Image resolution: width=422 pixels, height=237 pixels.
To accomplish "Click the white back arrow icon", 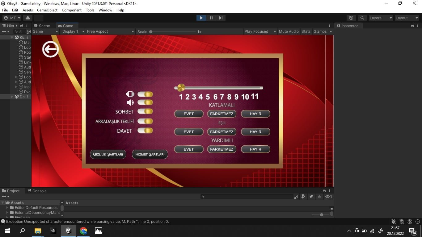I will pyautogui.click(x=50, y=49).
